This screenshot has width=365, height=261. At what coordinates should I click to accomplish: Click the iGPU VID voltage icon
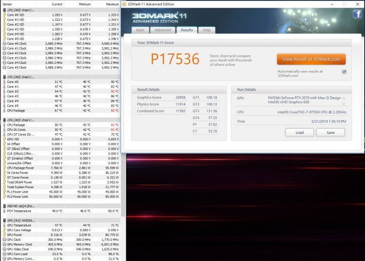(4, 139)
